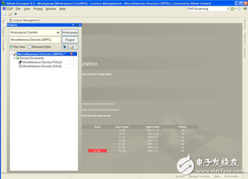This screenshot has width=248, height=179.
Task: Click the Expiry Date column header
Action: (153, 127)
